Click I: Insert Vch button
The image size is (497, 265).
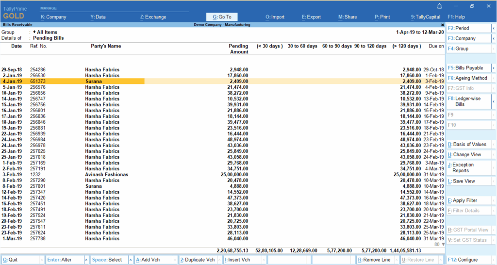(x=243, y=260)
